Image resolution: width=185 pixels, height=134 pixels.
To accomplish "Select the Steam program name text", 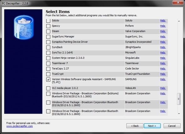I will 55,31.
